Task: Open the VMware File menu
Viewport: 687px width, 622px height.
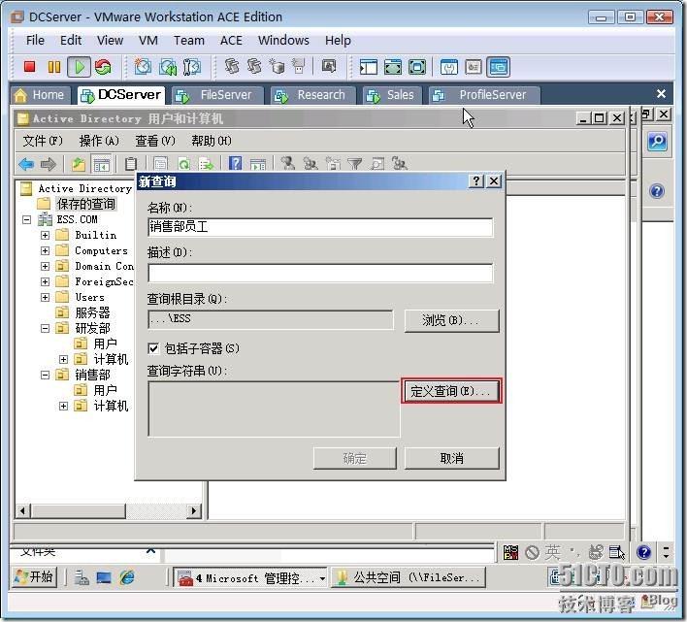Action: [35, 41]
